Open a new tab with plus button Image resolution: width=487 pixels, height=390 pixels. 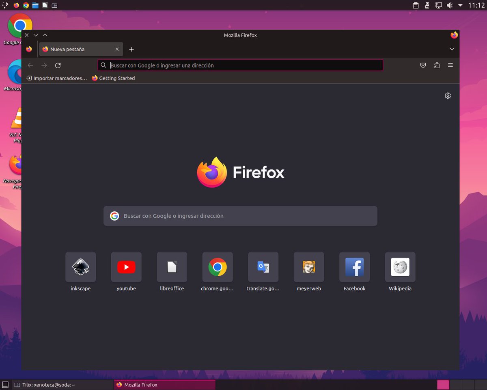(x=131, y=49)
